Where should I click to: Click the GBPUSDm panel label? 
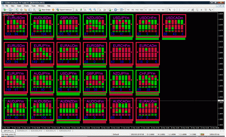pos(69,18)
